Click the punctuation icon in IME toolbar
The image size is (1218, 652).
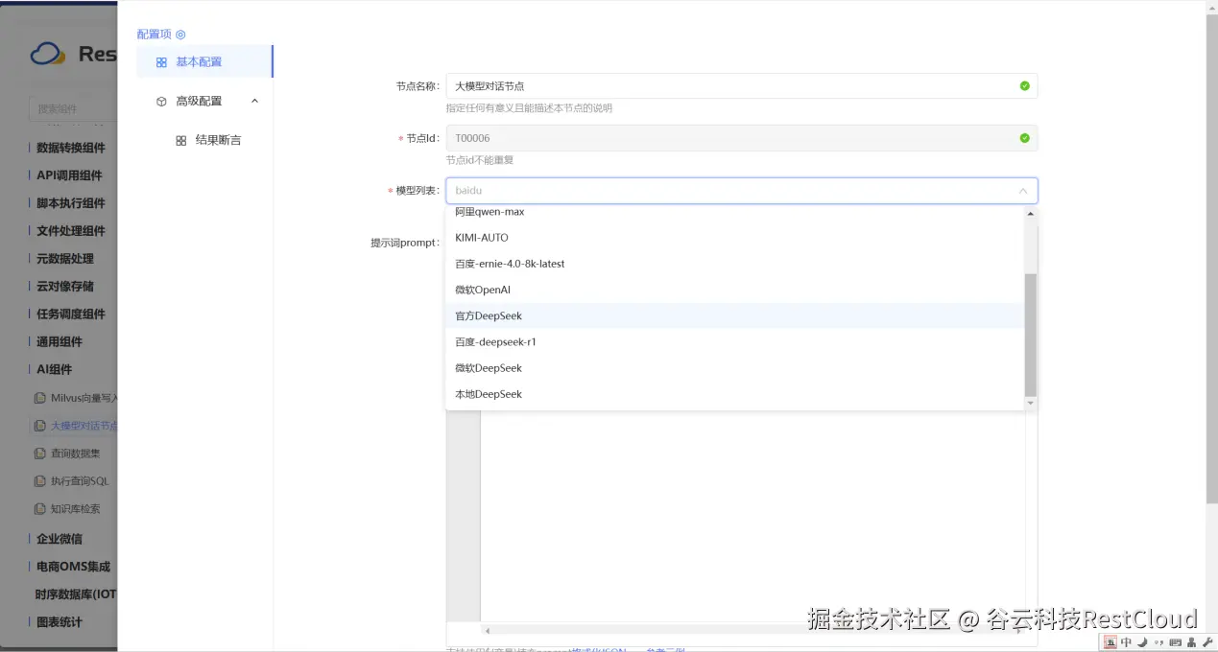pyautogui.click(x=1158, y=642)
